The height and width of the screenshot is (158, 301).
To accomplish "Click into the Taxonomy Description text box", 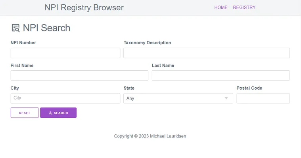I will [x=207, y=53].
